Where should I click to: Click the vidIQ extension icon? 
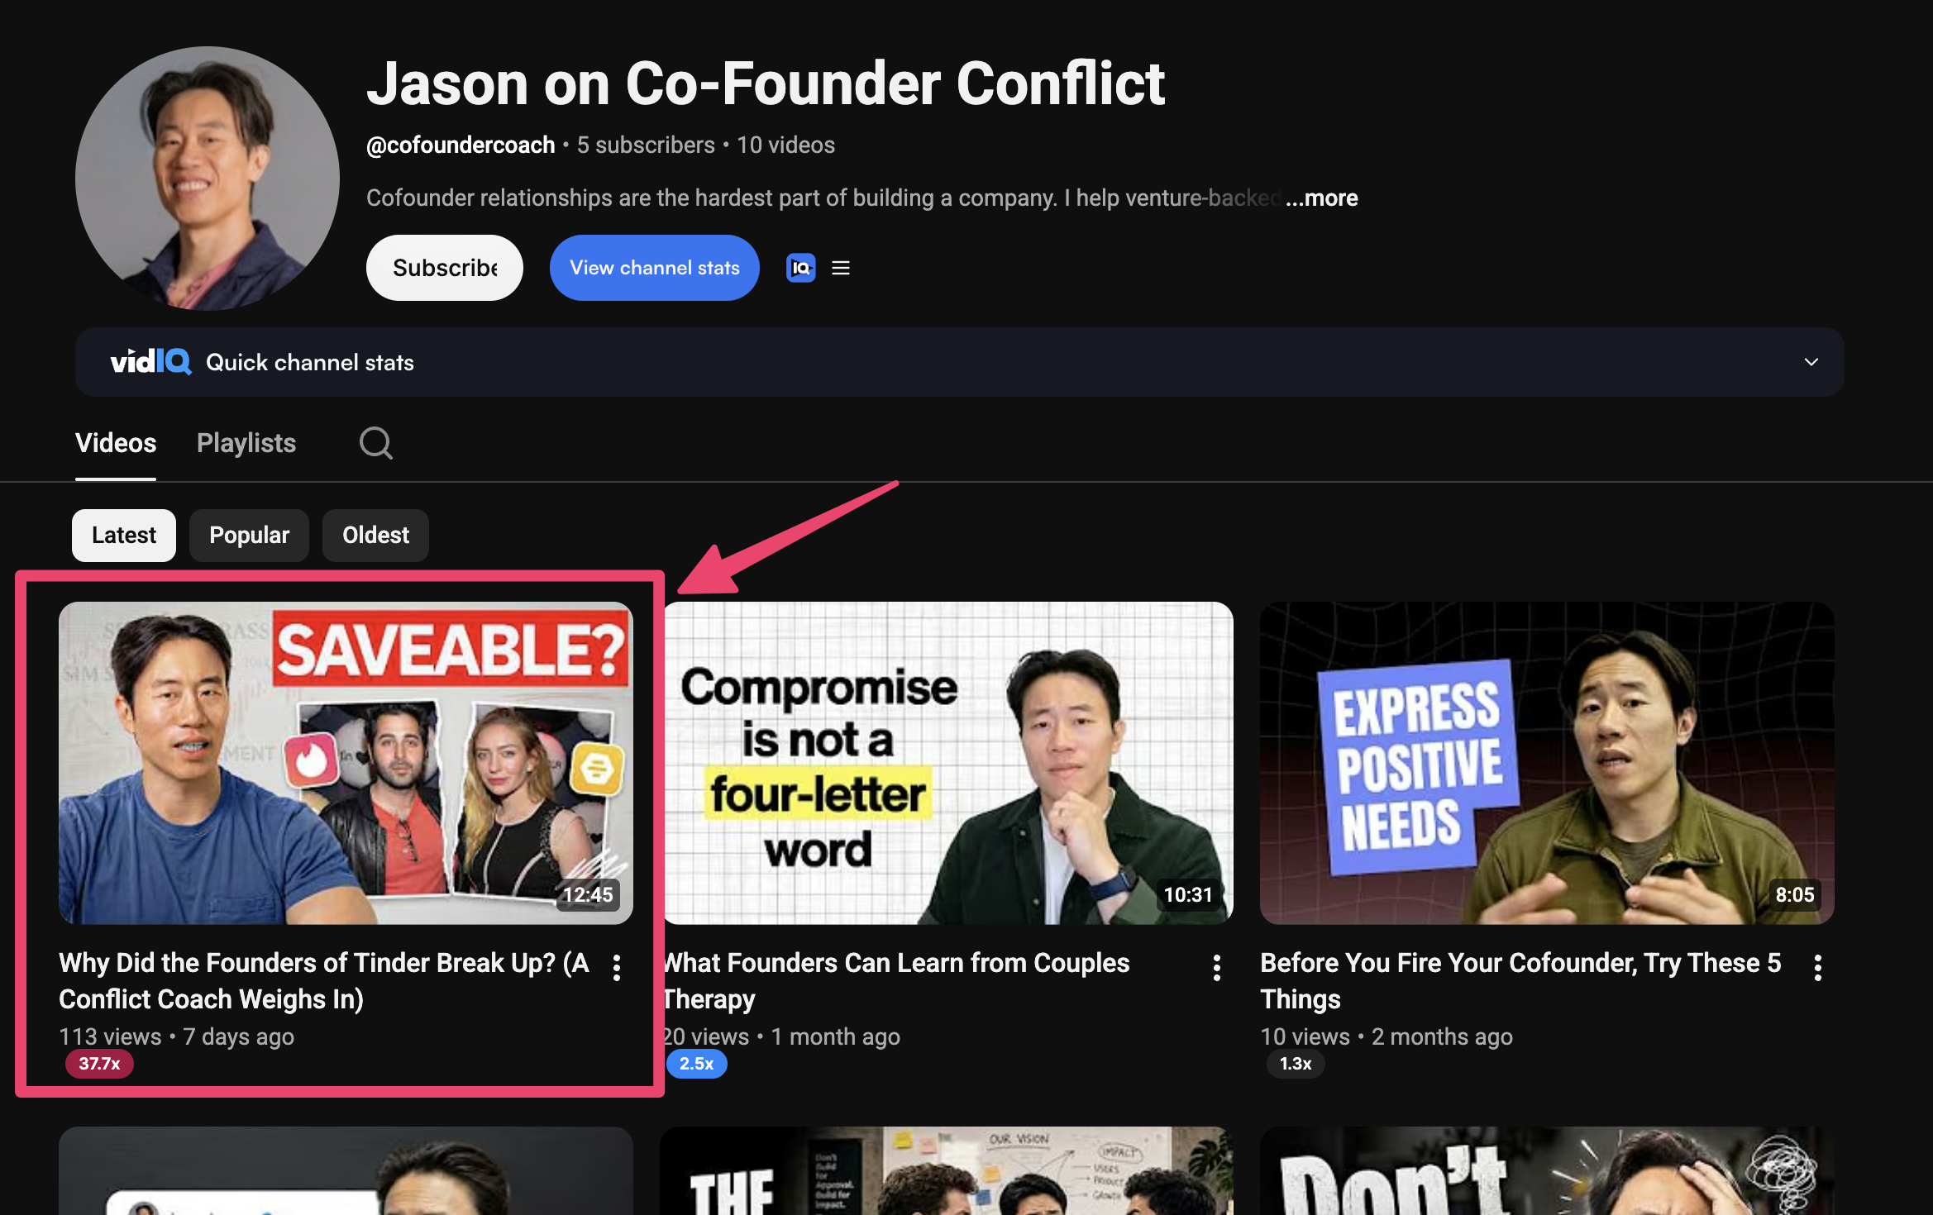(800, 268)
